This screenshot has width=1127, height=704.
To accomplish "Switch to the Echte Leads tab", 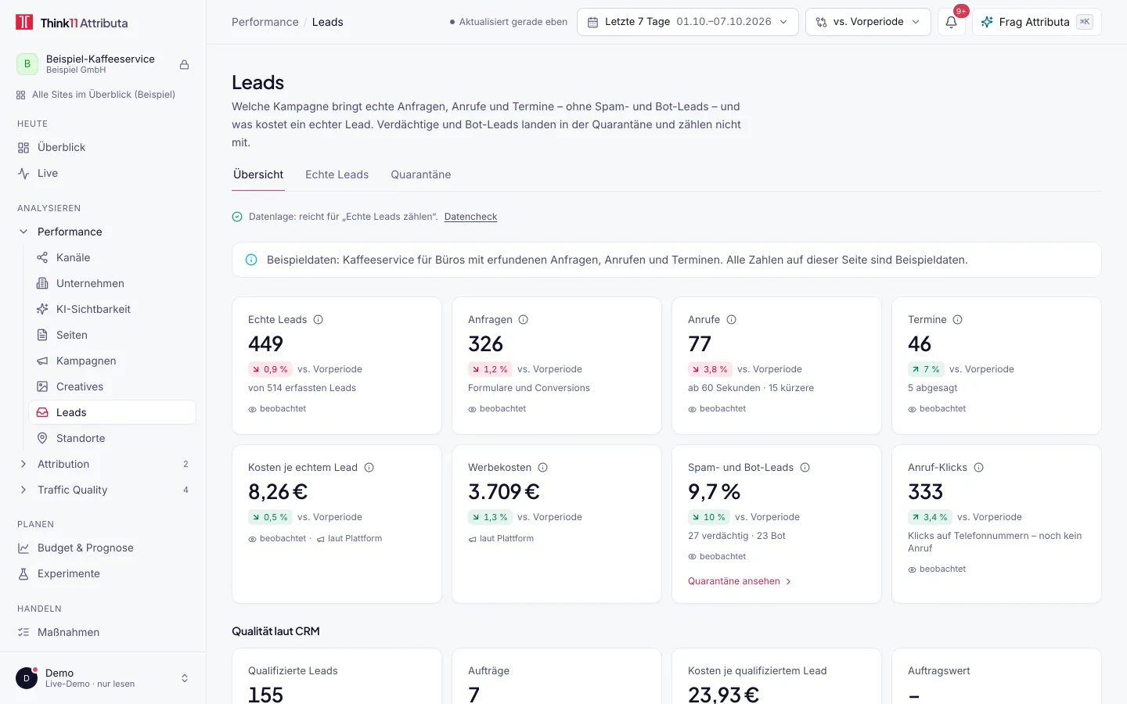I will coord(337,174).
